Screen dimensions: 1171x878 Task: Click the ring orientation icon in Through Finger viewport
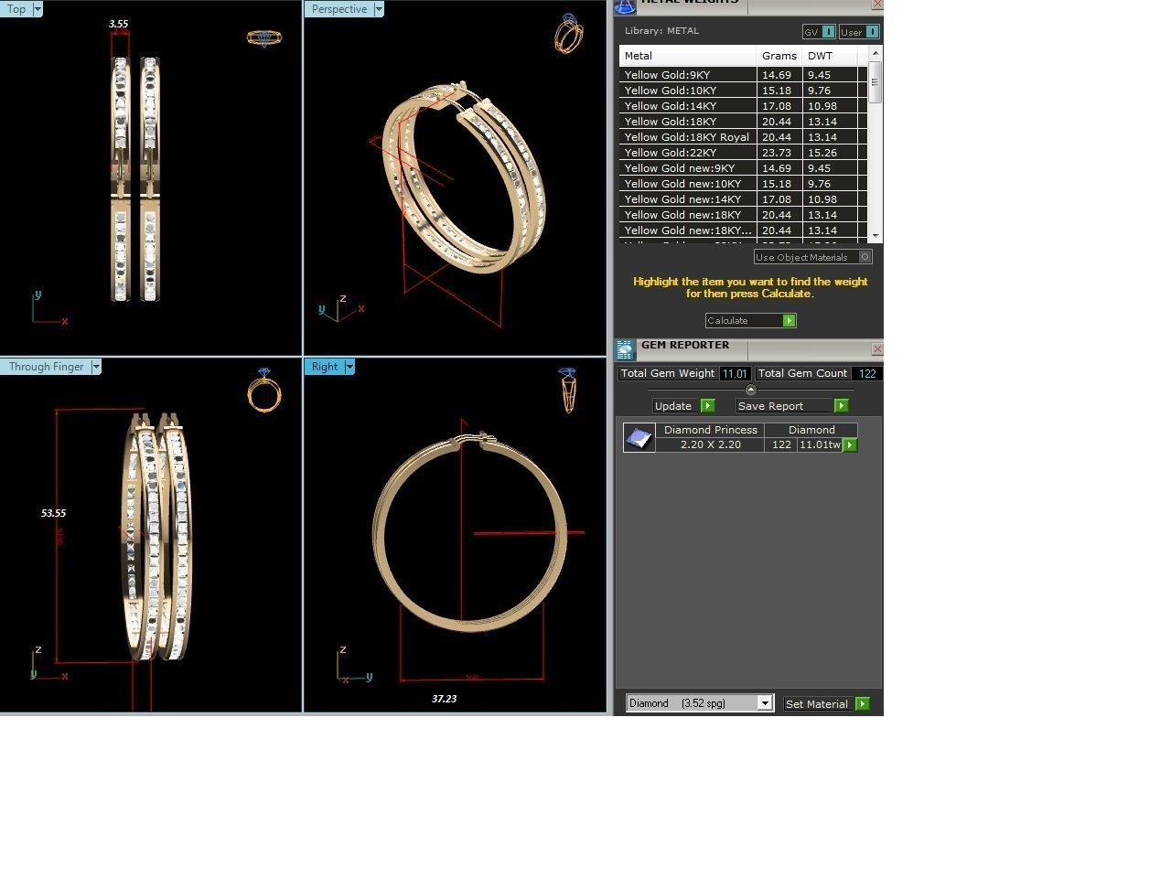pos(264,390)
